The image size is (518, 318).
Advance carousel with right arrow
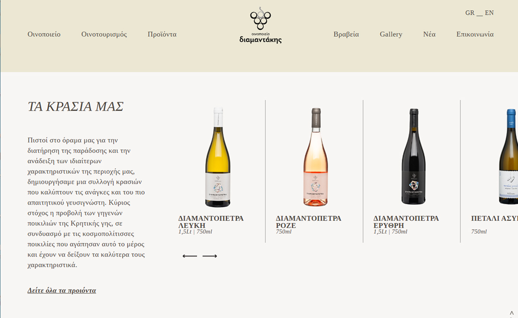tap(210, 256)
